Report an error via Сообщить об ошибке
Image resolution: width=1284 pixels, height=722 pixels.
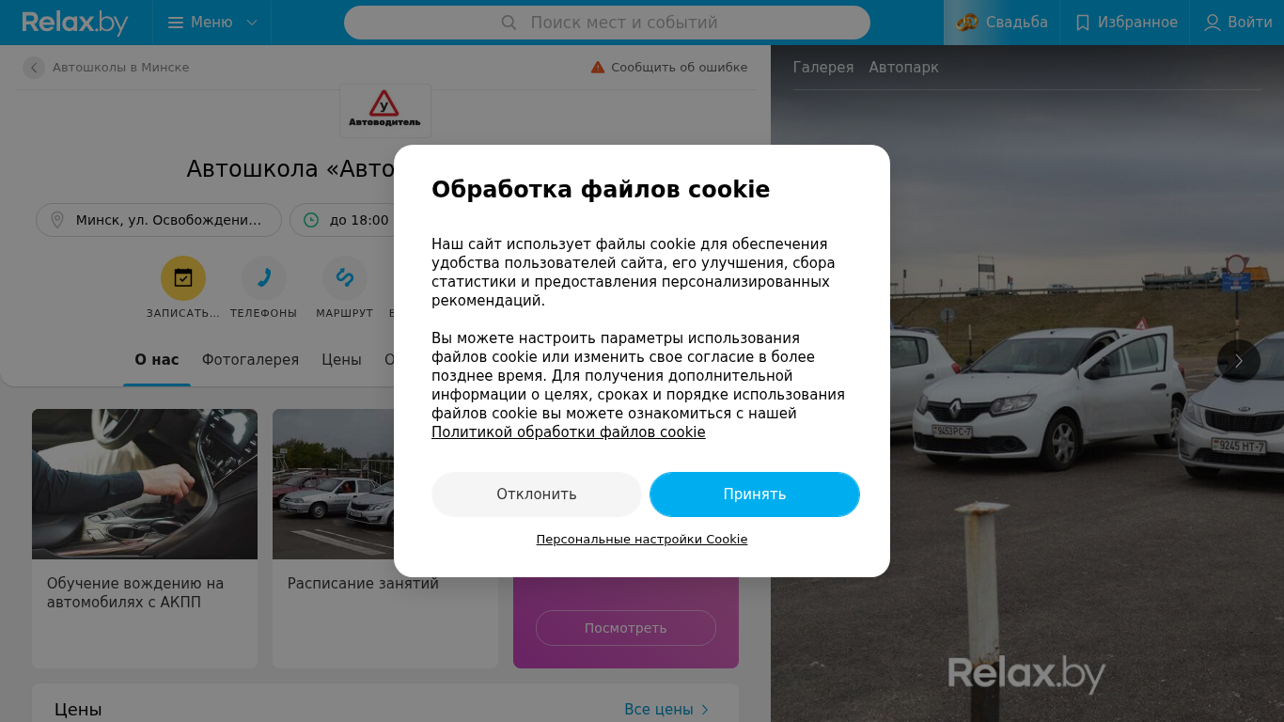point(669,68)
